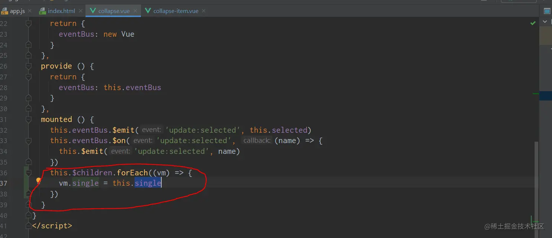
Task: Click 'return' keyword on line 22
Action: pyautogui.click(x=63, y=23)
